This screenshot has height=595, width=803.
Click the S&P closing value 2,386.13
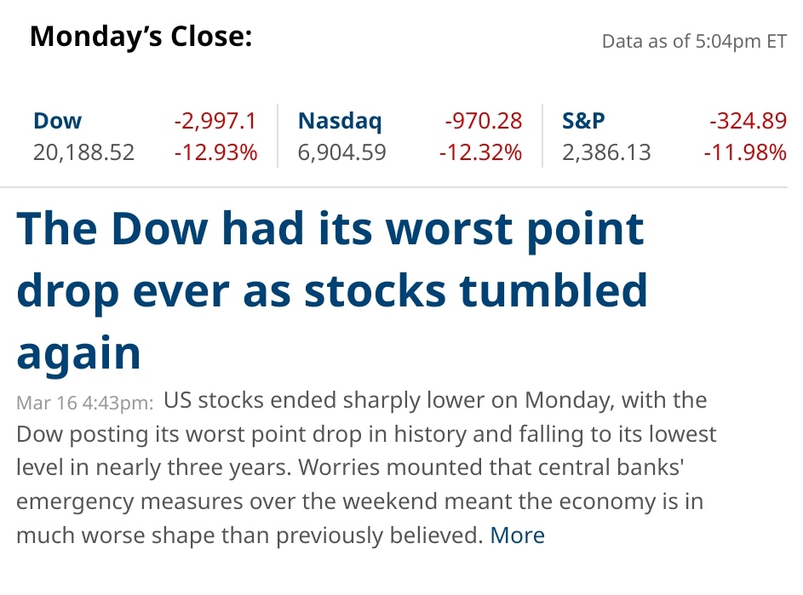[606, 152]
